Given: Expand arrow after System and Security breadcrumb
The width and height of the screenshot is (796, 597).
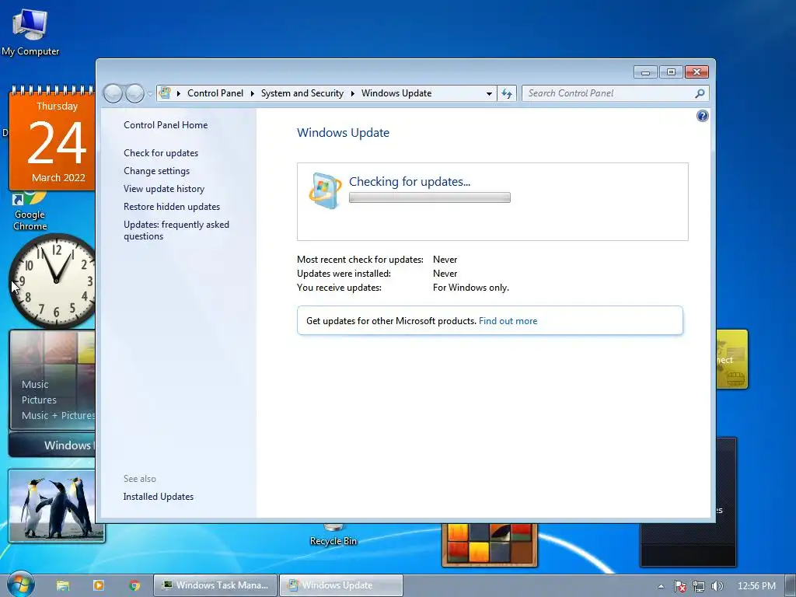Looking at the screenshot, I should (352, 93).
